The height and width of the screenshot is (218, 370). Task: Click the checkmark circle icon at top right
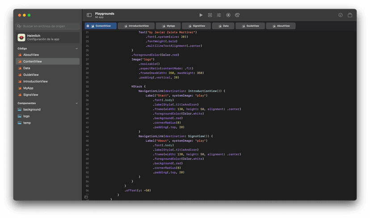tap(341, 15)
